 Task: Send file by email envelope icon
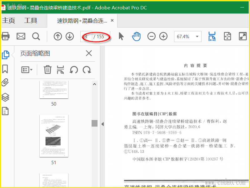pos(21,36)
